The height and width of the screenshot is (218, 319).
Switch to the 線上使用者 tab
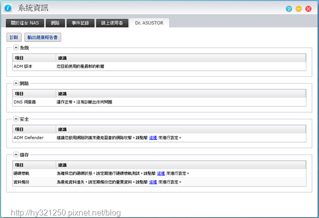(x=112, y=23)
